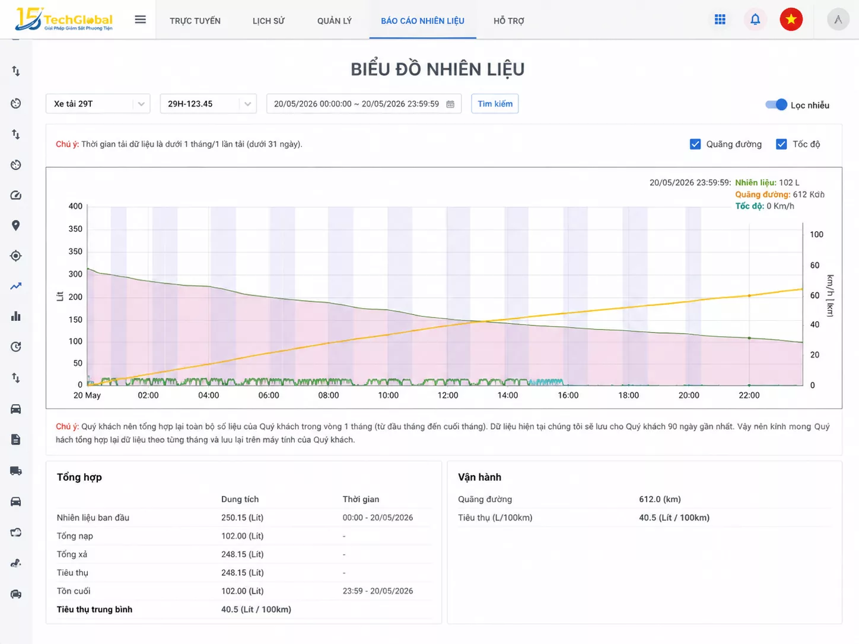The width and height of the screenshot is (859, 644).
Task: Open the route journey sidebar icon
Action: pyautogui.click(x=16, y=563)
